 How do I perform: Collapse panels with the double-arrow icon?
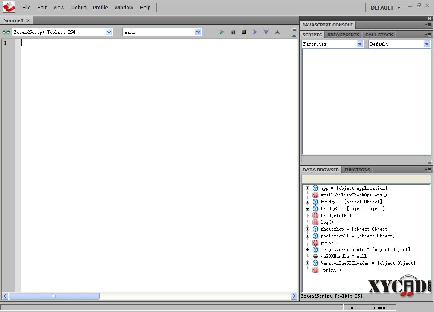(430, 18)
